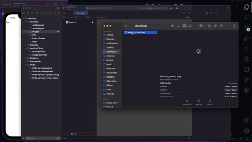
Task: Open Xcode project navigator icon
Action: [x=24, y=13]
